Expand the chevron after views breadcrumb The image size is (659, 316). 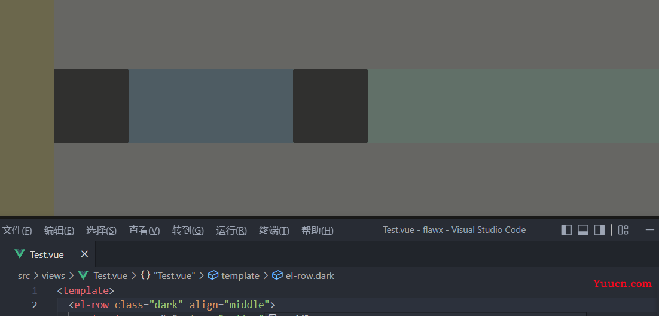(71, 276)
